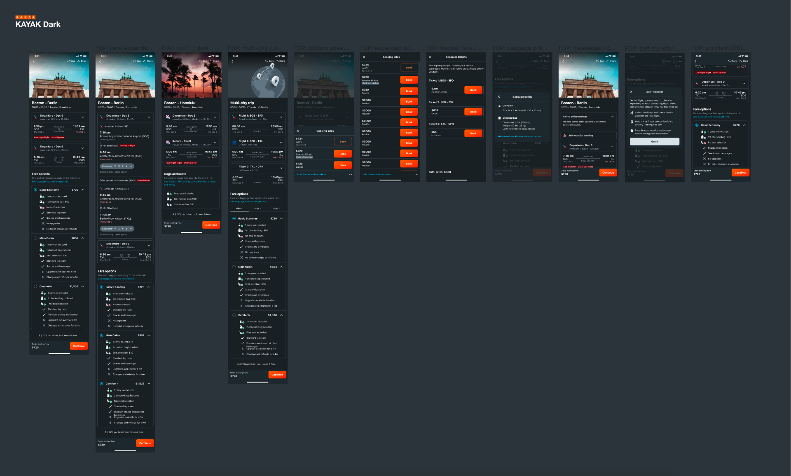This screenshot has width=791, height=476.
Task: Select Comfort+ radio in FDP: card expanded frame
Action: [x=101, y=383]
